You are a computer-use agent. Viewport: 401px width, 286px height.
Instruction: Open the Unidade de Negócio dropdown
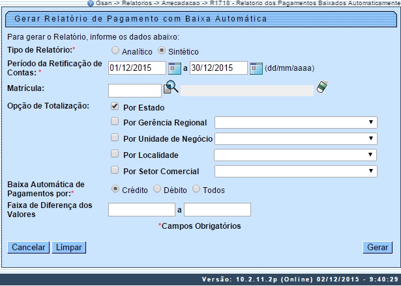[x=295, y=138]
